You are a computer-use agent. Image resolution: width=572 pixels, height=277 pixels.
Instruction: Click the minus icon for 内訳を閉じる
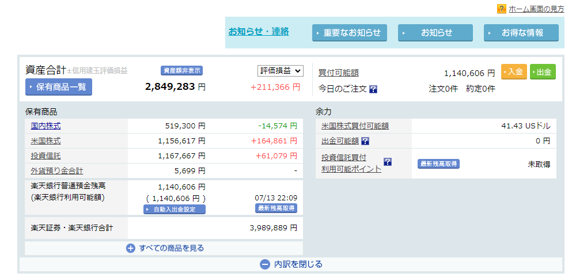pos(265,264)
